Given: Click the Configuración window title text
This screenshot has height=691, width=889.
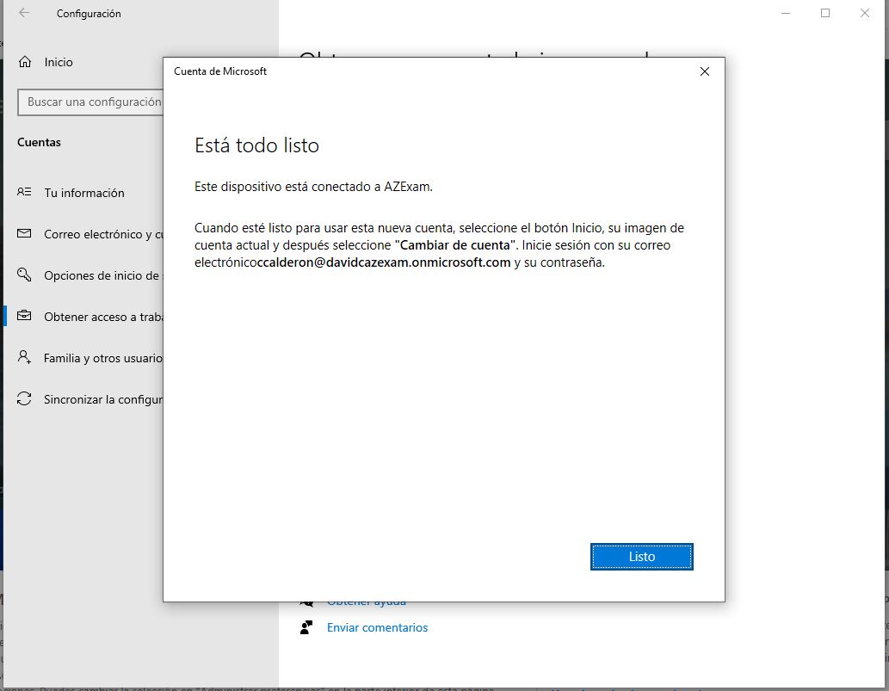Looking at the screenshot, I should coord(89,14).
